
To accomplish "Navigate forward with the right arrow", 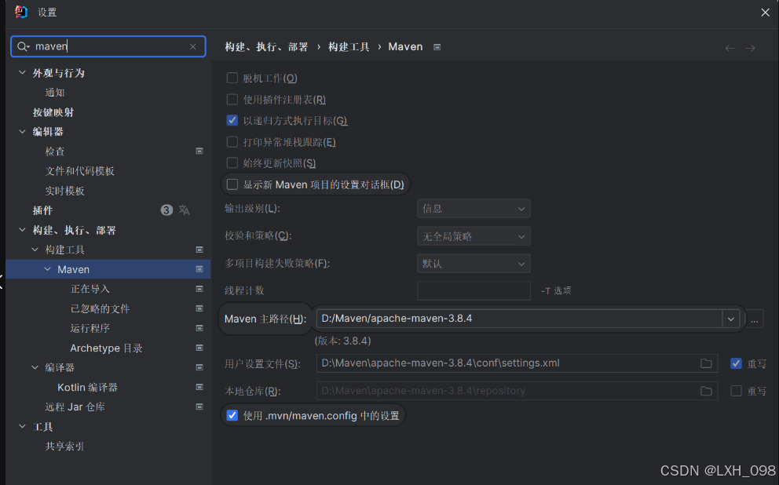I will [750, 48].
